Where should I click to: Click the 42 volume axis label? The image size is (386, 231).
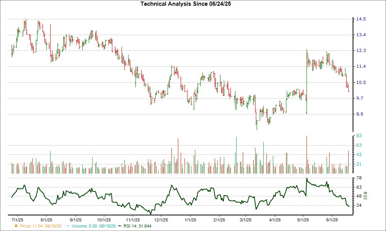pyautogui.click(x=359, y=155)
